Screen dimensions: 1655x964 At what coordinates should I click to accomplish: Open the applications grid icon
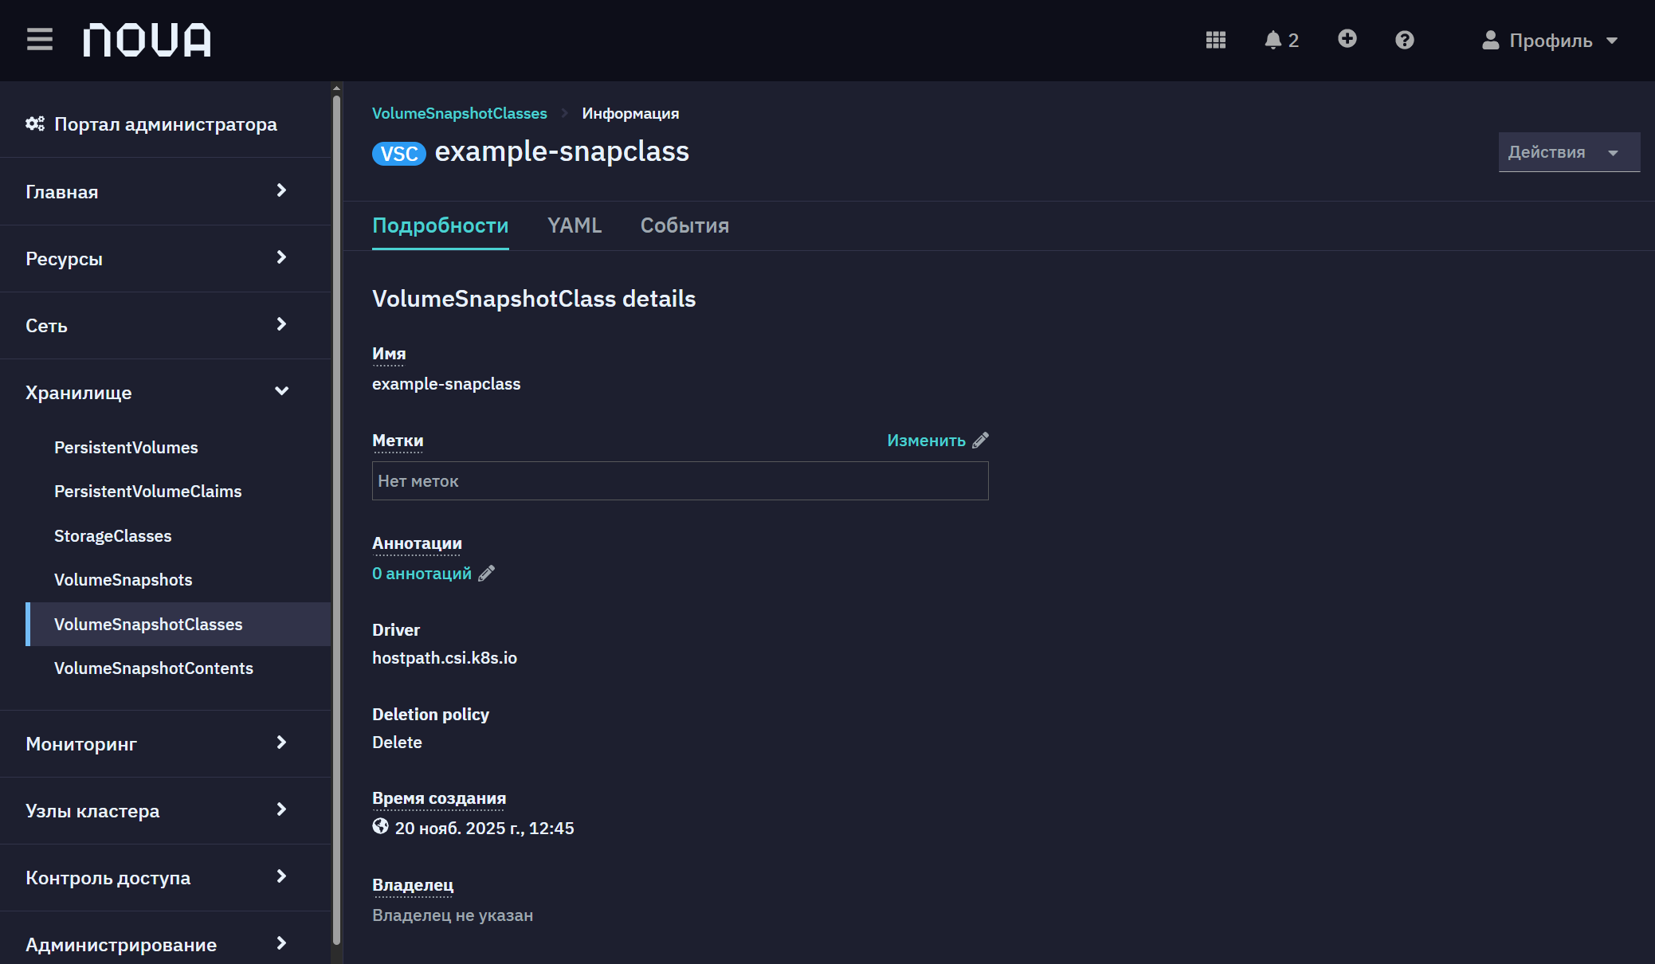tap(1215, 40)
